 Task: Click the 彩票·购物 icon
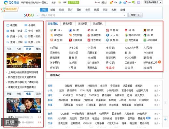pyautogui.click(x=26, y=36)
